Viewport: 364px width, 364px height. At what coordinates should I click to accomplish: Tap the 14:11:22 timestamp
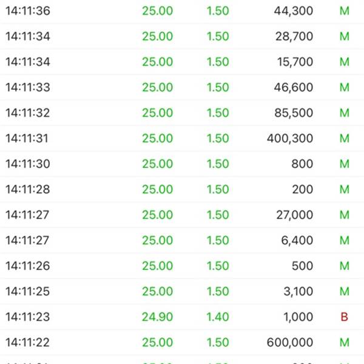point(28,342)
